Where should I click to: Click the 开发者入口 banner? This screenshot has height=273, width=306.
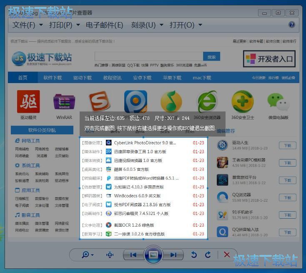pyautogui.click(x=269, y=59)
